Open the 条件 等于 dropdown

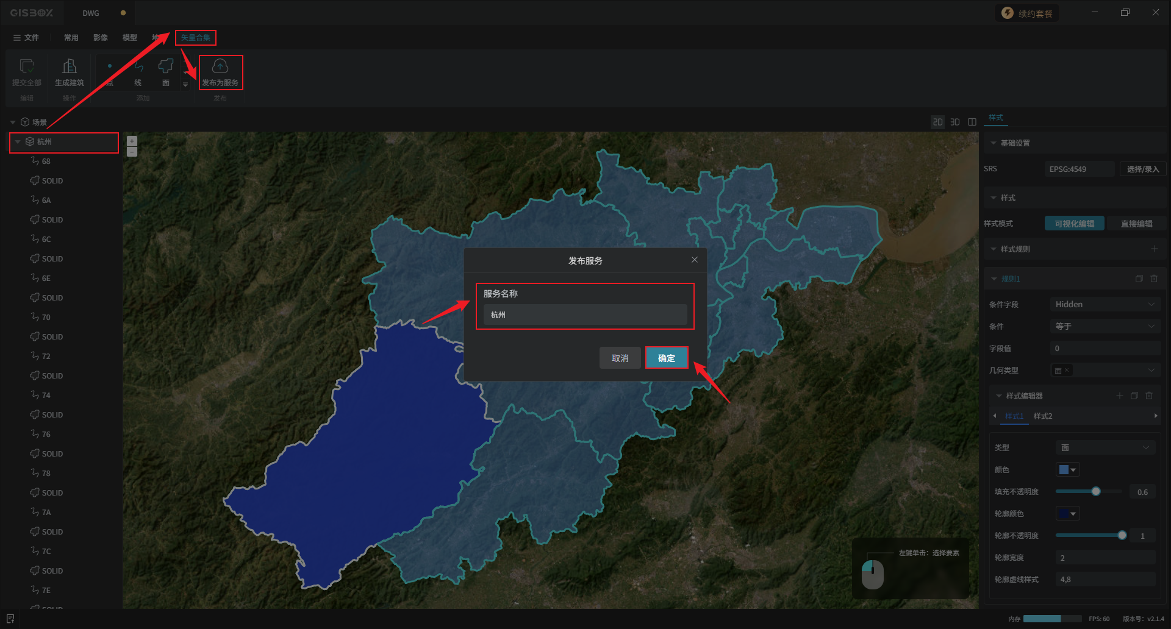[x=1105, y=326]
